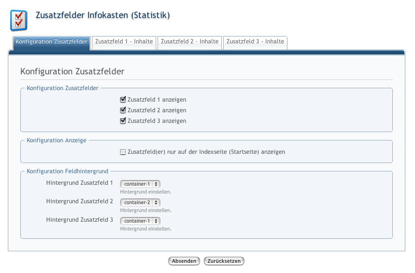Click the Hintergrund Zusatzfeld 2 label
Viewport: 415px width, 273px height.
pyautogui.click(x=79, y=201)
